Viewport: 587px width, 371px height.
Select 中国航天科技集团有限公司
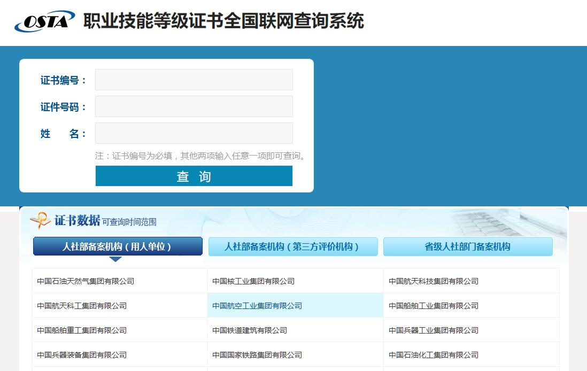point(433,281)
